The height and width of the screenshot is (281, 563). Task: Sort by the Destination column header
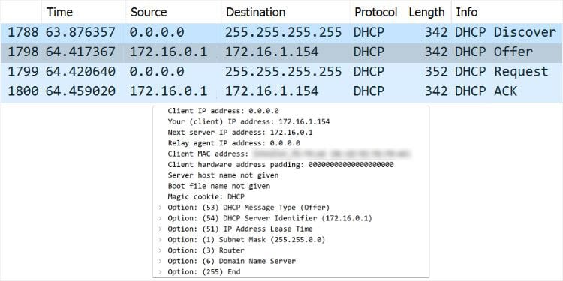tap(256, 12)
